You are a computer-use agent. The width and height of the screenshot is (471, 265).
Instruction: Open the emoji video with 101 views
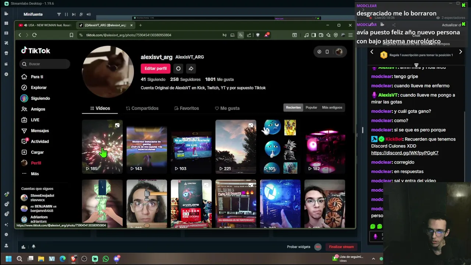point(280,146)
